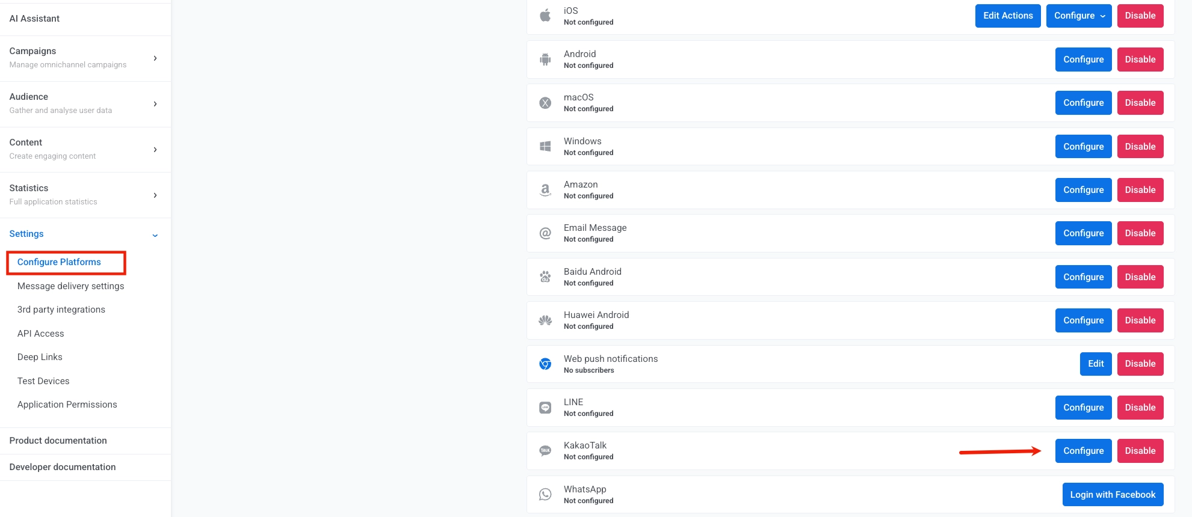This screenshot has width=1192, height=517.
Task: Click the Baidu Android paw icon
Action: click(x=545, y=277)
